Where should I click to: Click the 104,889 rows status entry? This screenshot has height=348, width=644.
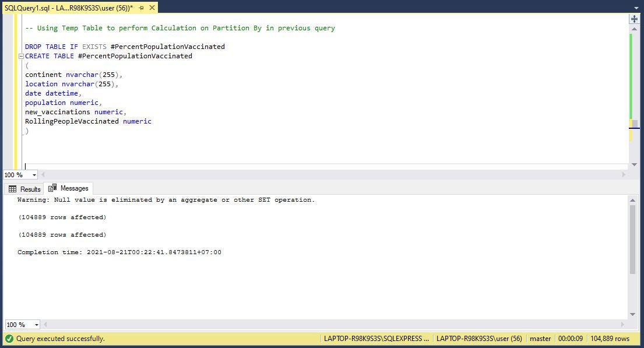click(x=610, y=339)
